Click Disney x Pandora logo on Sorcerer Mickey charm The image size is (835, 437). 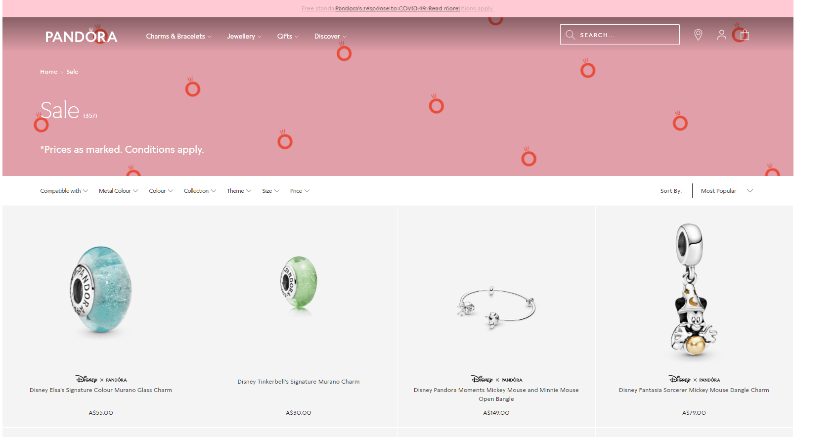[x=694, y=379]
